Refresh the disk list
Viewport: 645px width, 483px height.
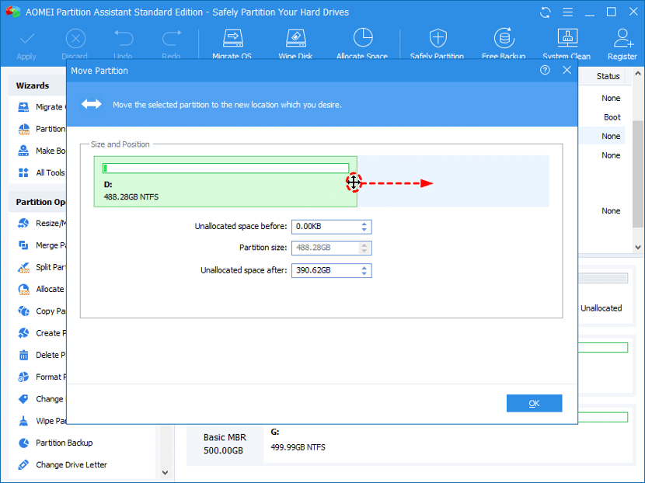545,12
